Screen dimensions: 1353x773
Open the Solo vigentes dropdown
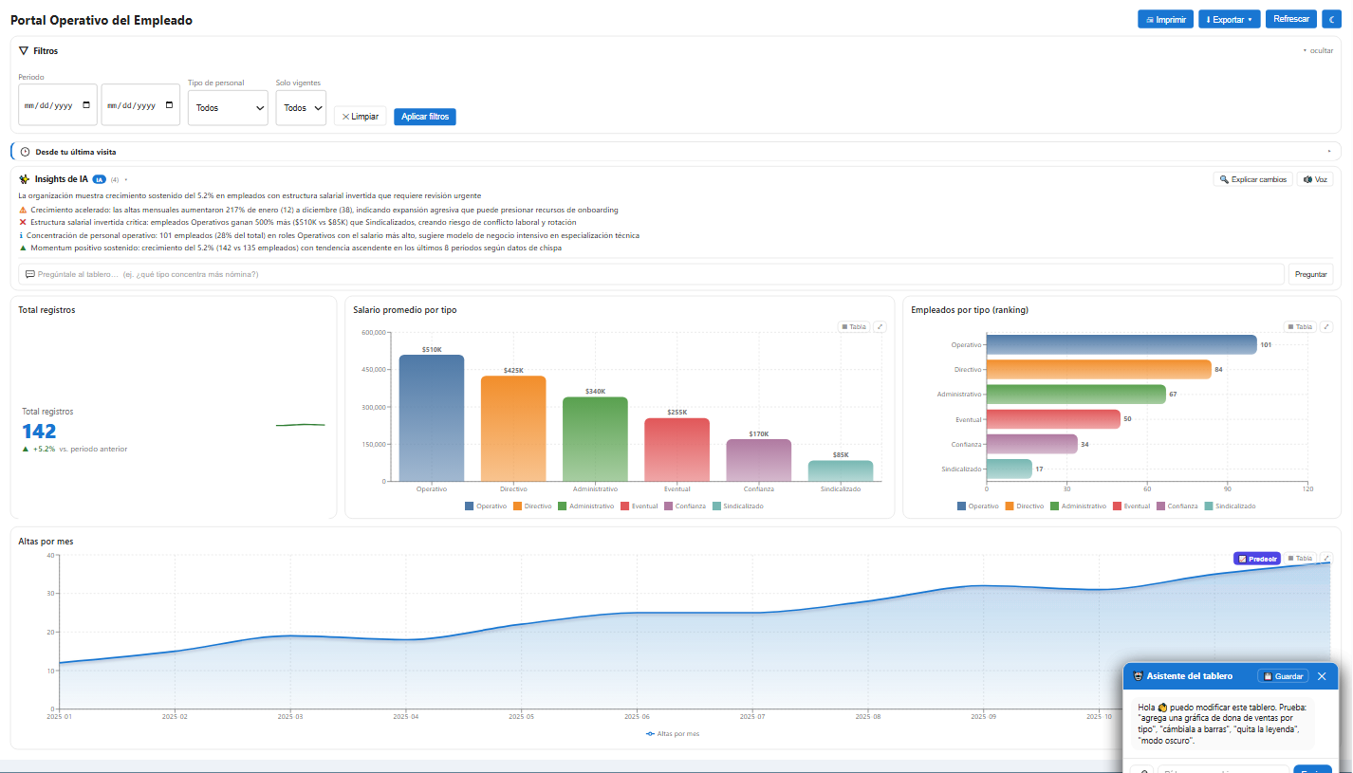pos(301,108)
